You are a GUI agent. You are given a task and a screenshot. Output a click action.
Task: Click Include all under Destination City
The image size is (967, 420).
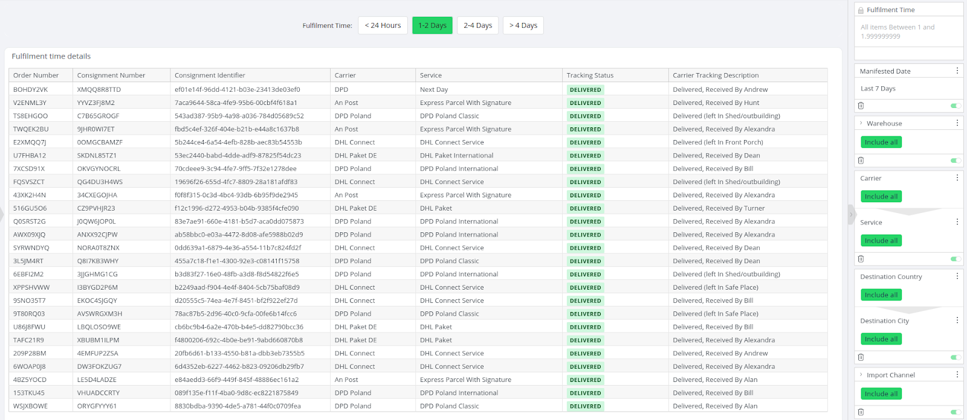pos(881,339)
